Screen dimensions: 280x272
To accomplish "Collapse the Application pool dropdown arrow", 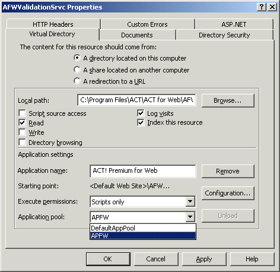I will 190,217.
